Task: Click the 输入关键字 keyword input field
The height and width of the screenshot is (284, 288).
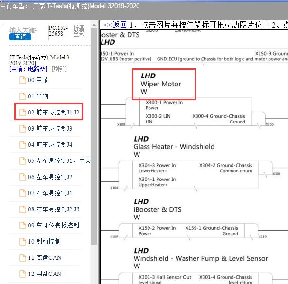Action: (x=23, y=30)
